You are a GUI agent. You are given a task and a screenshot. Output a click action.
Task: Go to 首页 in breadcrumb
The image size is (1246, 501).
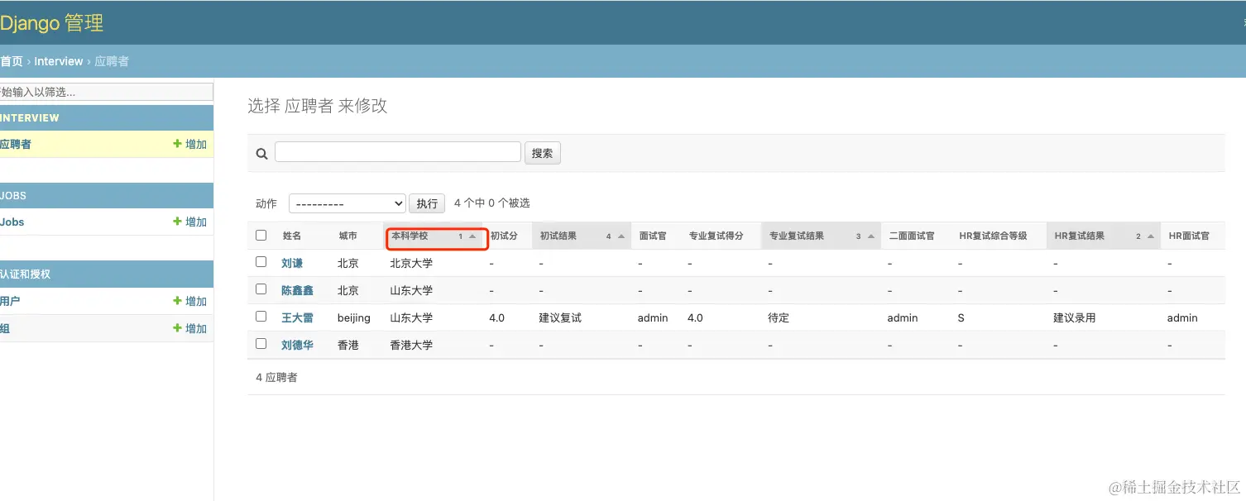pyautogui.click(x=11, y=61)
